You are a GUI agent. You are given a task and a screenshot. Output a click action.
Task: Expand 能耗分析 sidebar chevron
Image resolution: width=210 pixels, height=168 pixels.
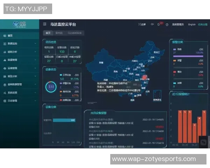[35, 51]
